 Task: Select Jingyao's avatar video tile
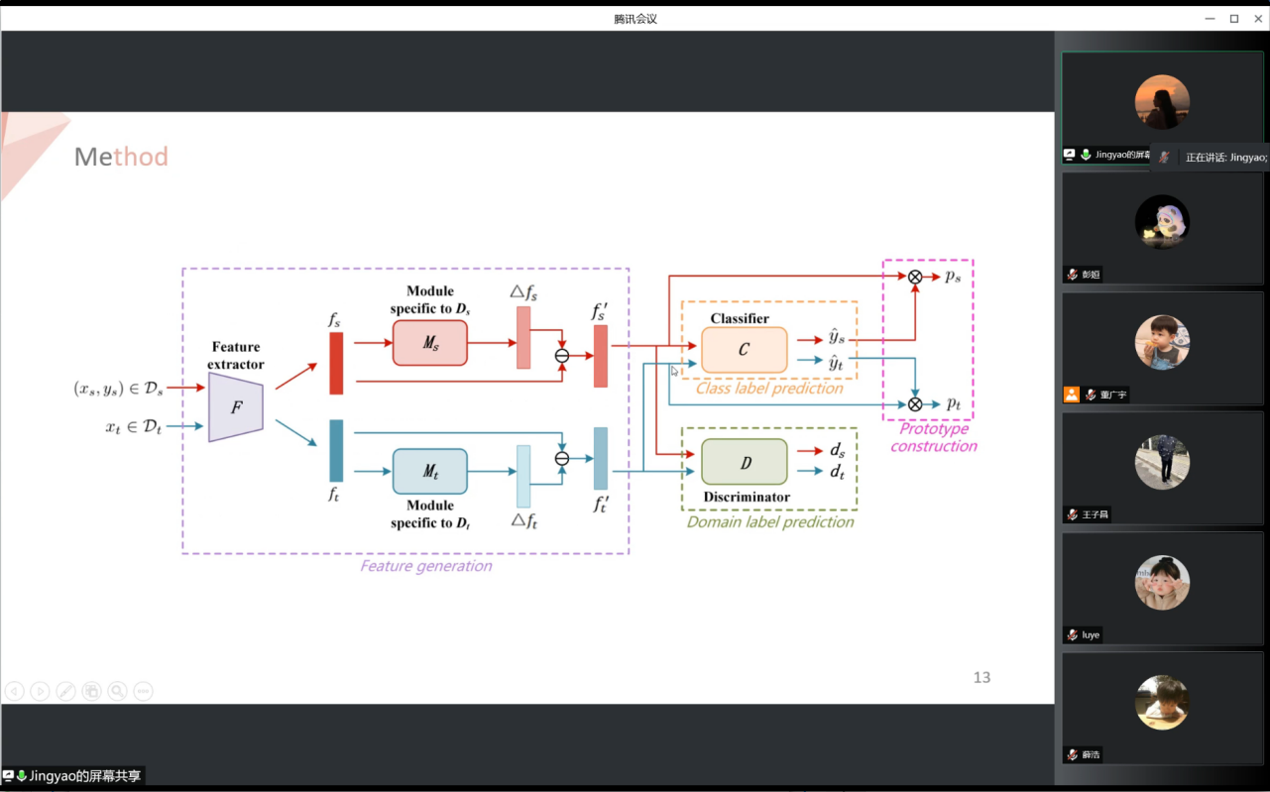1161,101
